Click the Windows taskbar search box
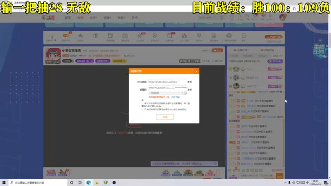 click(38, 183)
